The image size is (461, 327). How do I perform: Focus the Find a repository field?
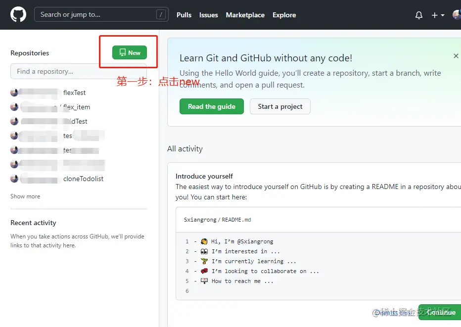[x=79, y=71]
